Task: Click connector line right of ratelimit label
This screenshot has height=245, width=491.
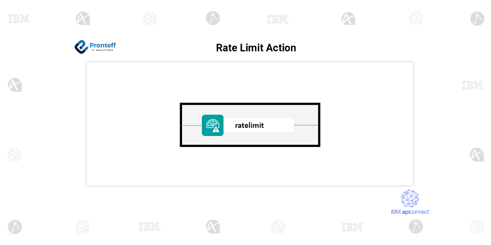Action: 306,125
